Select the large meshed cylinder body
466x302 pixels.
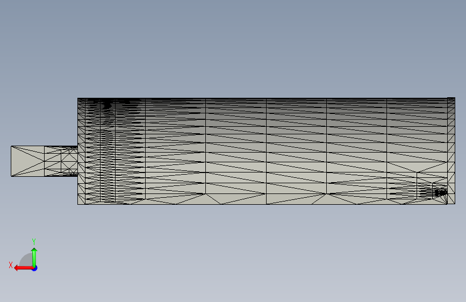(x=266, y=151)
